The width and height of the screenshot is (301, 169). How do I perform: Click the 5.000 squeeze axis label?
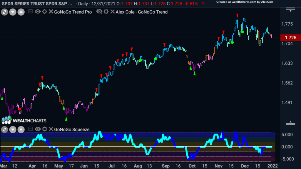click(x=287, y=135)
